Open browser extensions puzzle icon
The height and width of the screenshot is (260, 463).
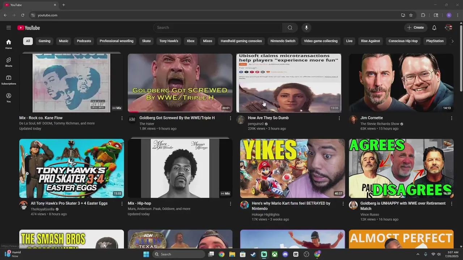point(423,15)
